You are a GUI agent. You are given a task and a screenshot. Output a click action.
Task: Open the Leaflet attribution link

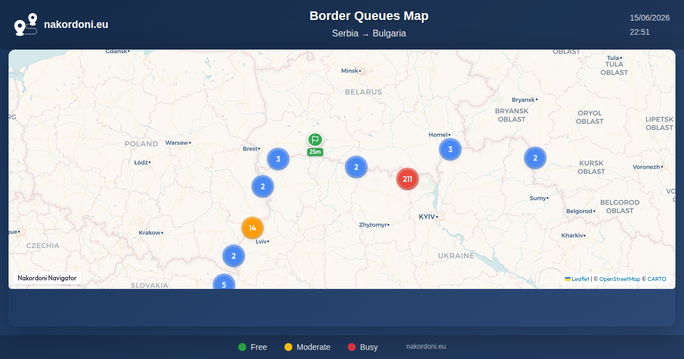coord(580,279)
